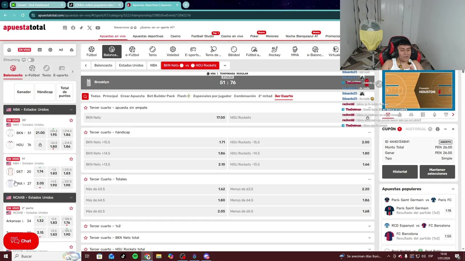Viewport: 465px width, 261px height.
Task: Open the ticket/coupon icon in sidebar toolbar
Action: pos(40,50)
